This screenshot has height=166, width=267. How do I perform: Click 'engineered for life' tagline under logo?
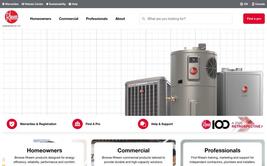coord(12,26)
